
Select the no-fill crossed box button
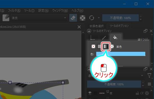tap(93, 46)
